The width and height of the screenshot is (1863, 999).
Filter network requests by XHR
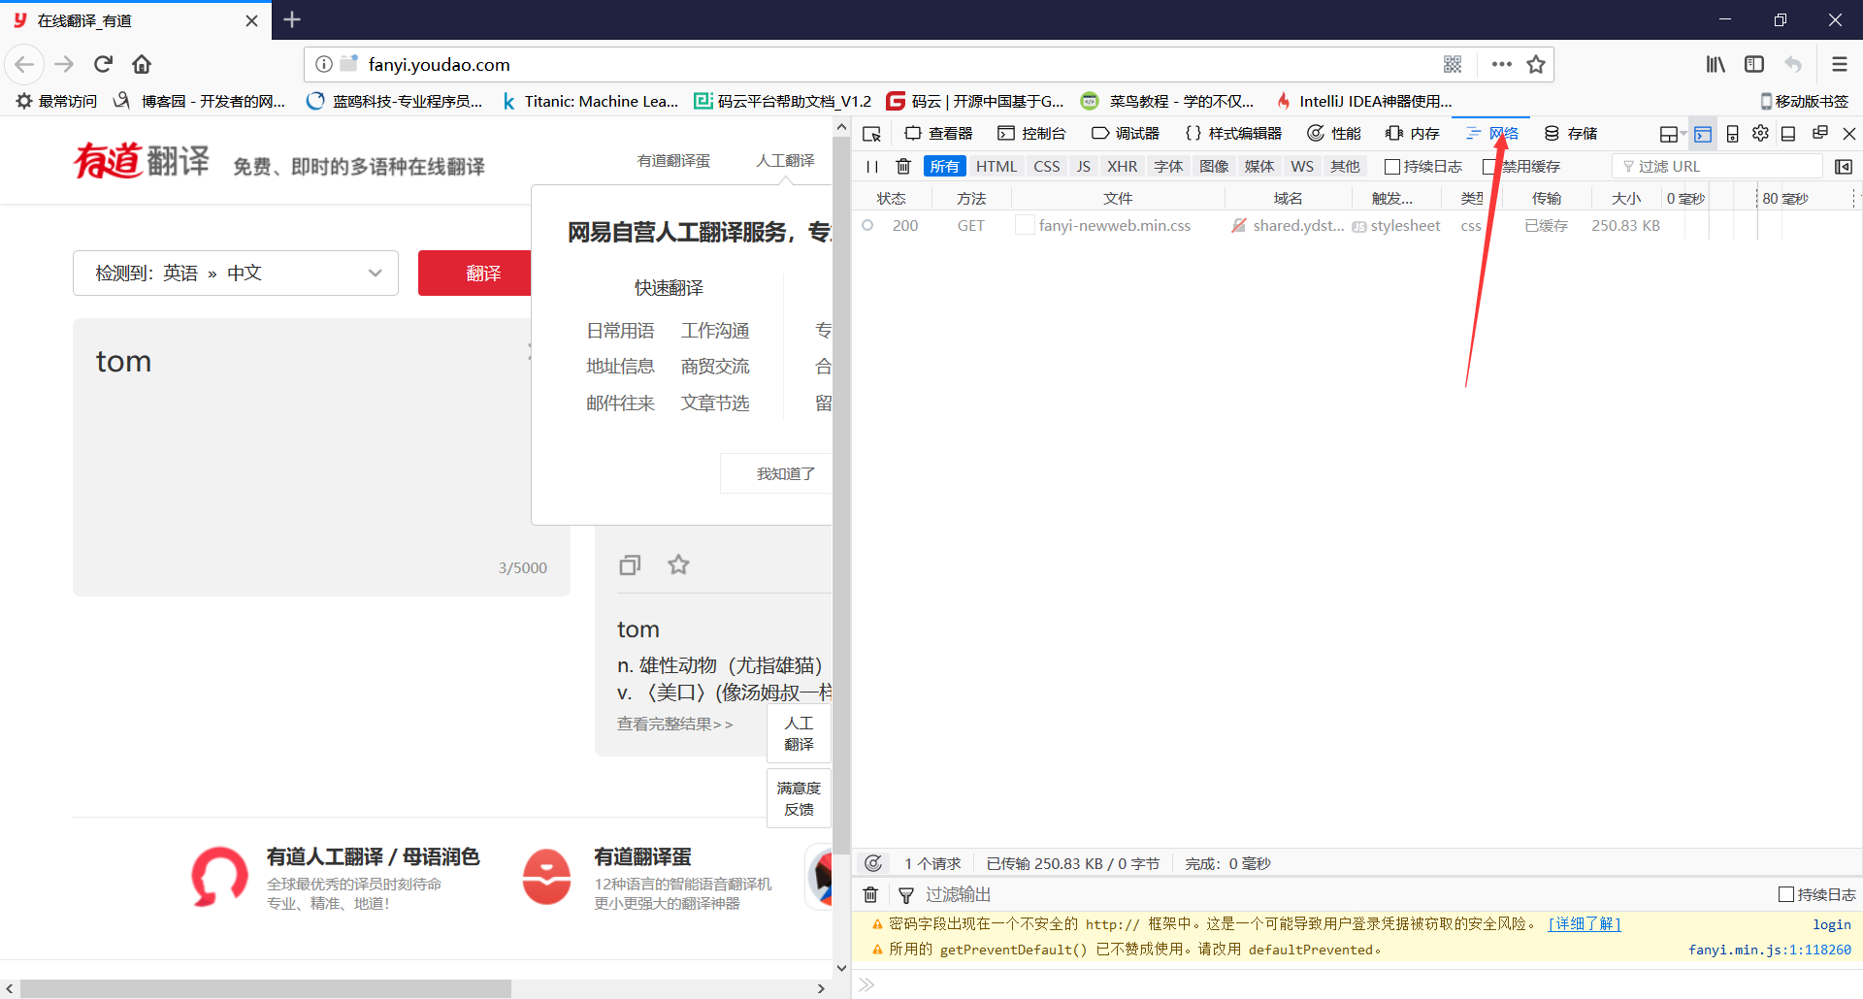(x=1122, y=167)
